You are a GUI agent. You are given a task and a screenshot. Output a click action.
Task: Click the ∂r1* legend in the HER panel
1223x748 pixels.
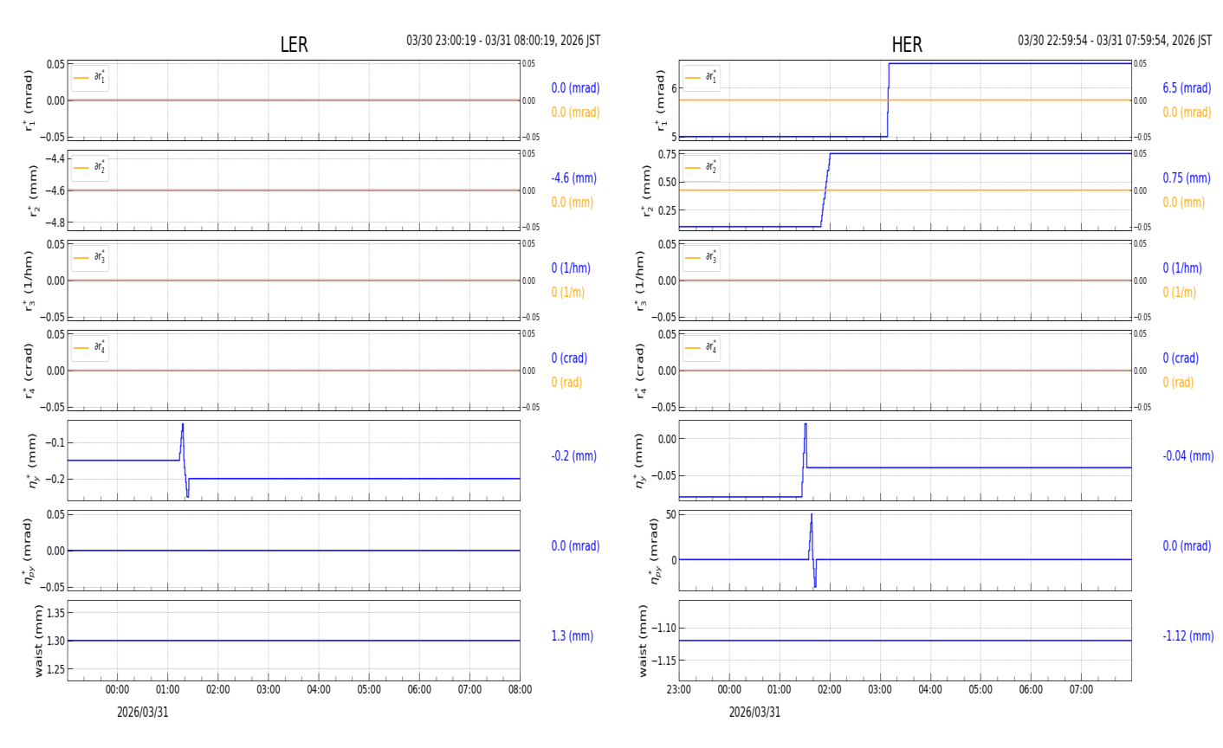(x=702, y=78)
